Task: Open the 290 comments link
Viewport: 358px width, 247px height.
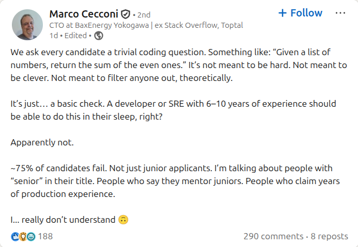Action: click(x=273, y=236)
